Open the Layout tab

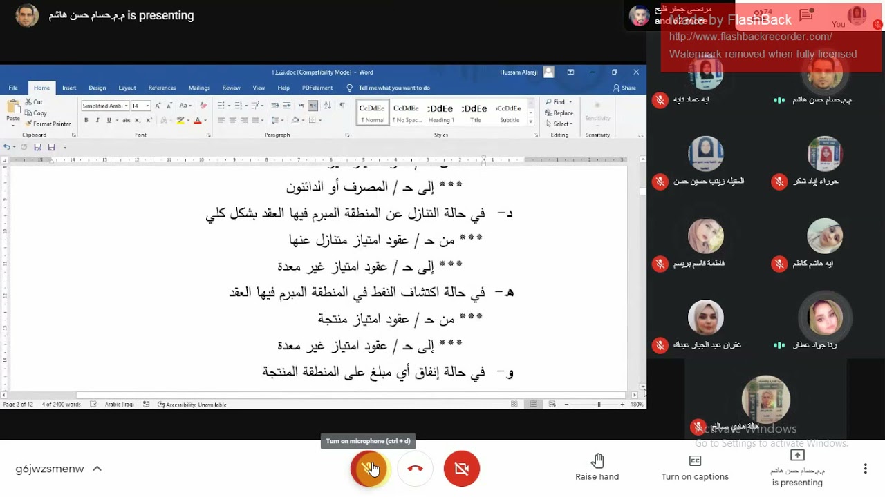tap(127, 88)
